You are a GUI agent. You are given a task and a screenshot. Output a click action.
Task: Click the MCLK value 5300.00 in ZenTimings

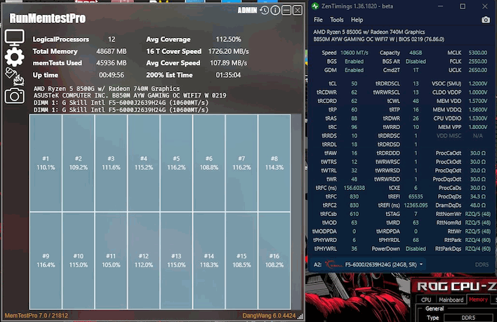click(x=477, y=53)
